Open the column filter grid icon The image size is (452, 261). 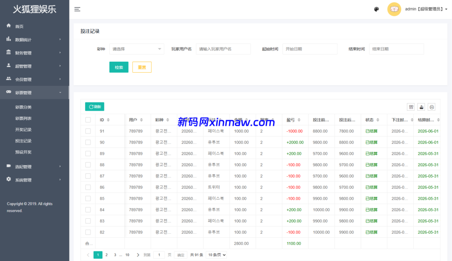click(411, 107)
